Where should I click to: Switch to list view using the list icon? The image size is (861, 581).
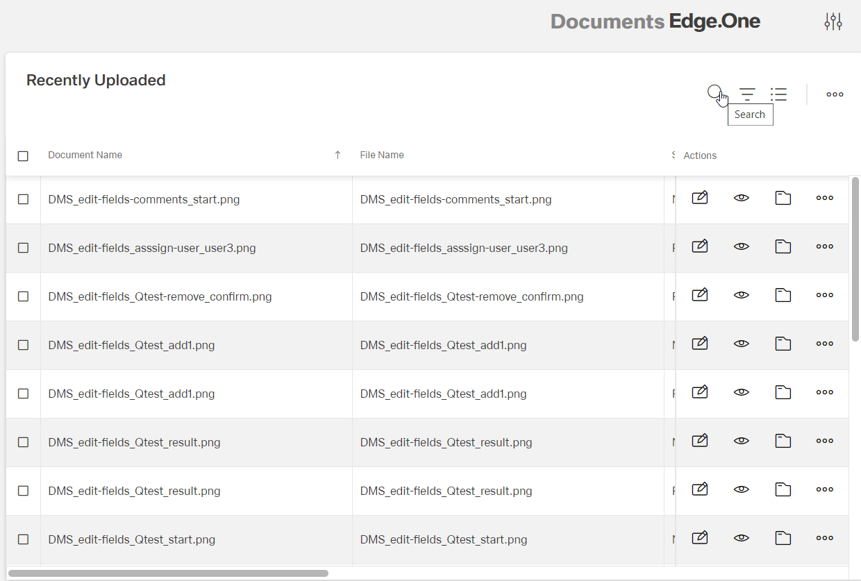coord(778,94)
